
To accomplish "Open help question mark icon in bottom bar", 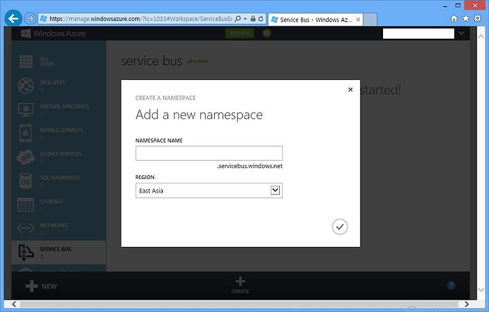I will pos(451,286).
